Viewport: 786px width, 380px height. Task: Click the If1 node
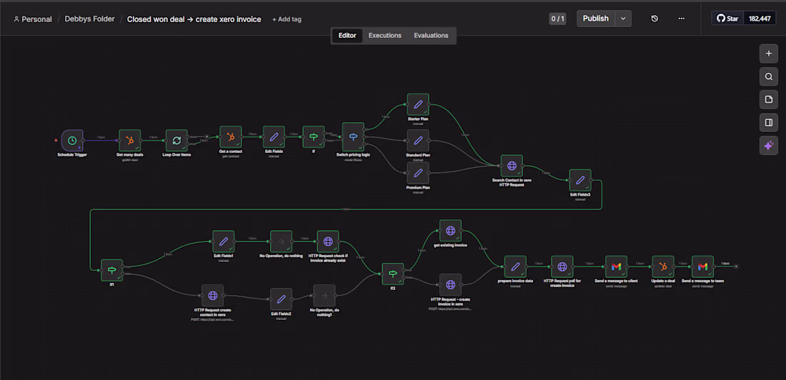tap(111, 270)
